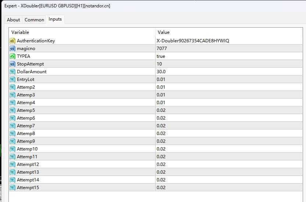Select the Attemp7 value 0.02
This screenshot has width=306, height=202.
[161, 126]
